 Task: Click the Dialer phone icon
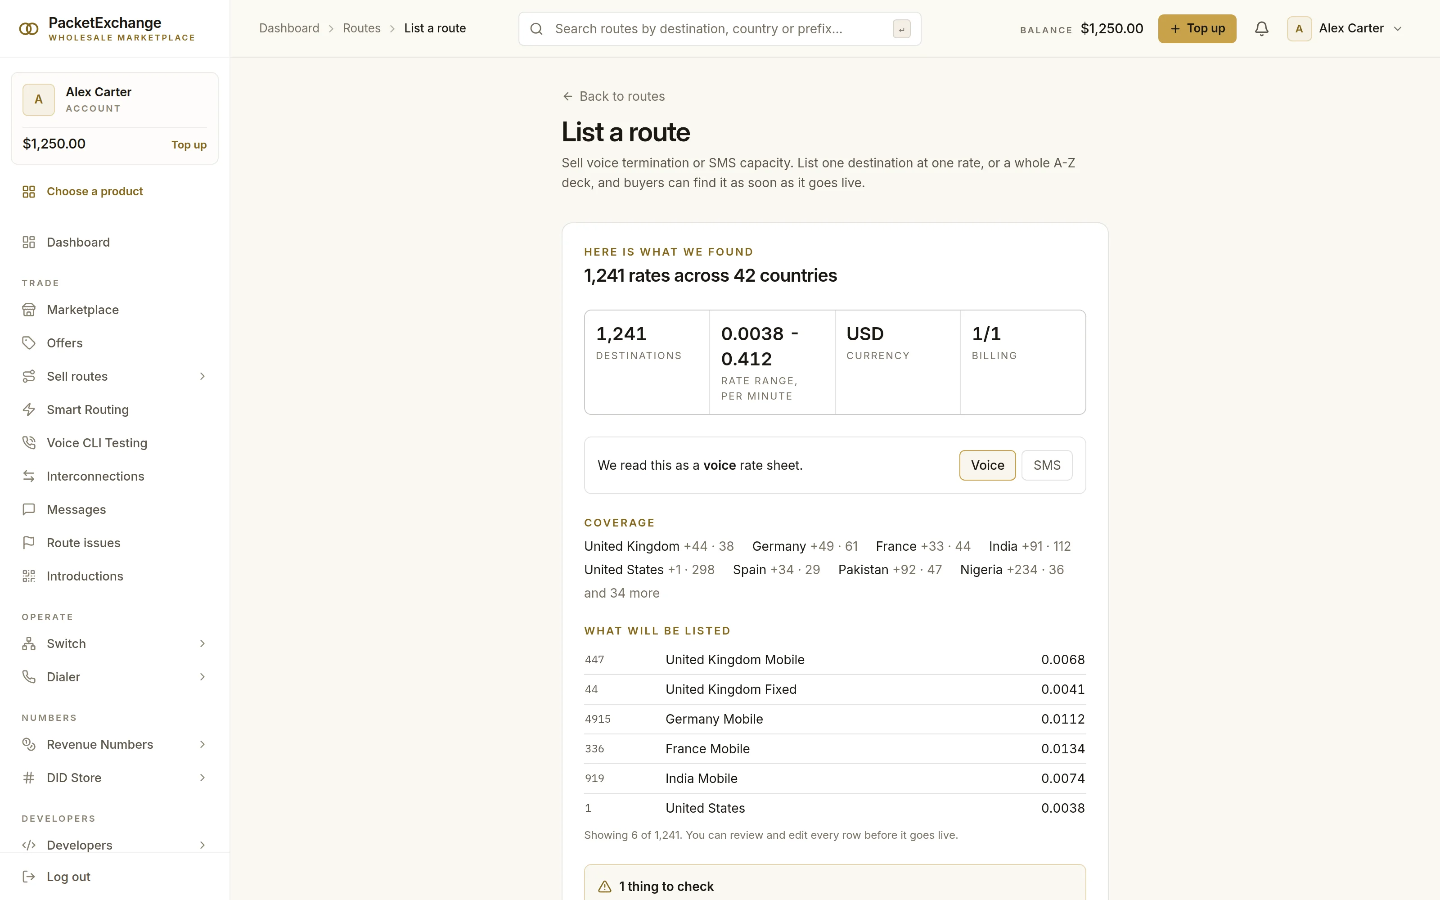[28, 677]
